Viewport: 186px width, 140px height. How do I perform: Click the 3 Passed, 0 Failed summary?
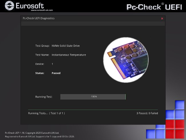coord(147,113)
